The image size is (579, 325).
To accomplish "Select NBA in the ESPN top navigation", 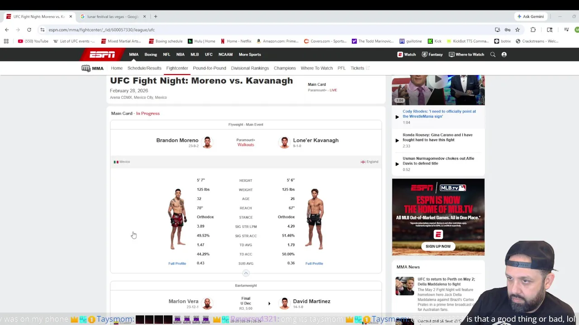I will click(180, 55).
